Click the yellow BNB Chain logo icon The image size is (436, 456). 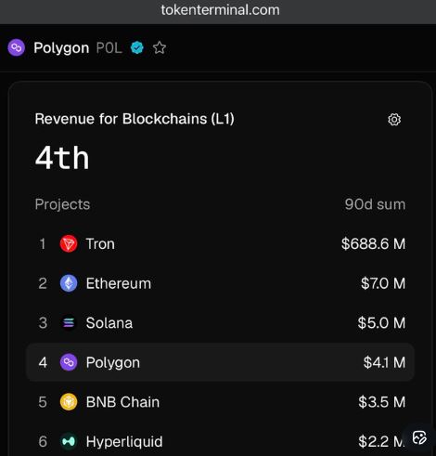(x=69, y=402)
